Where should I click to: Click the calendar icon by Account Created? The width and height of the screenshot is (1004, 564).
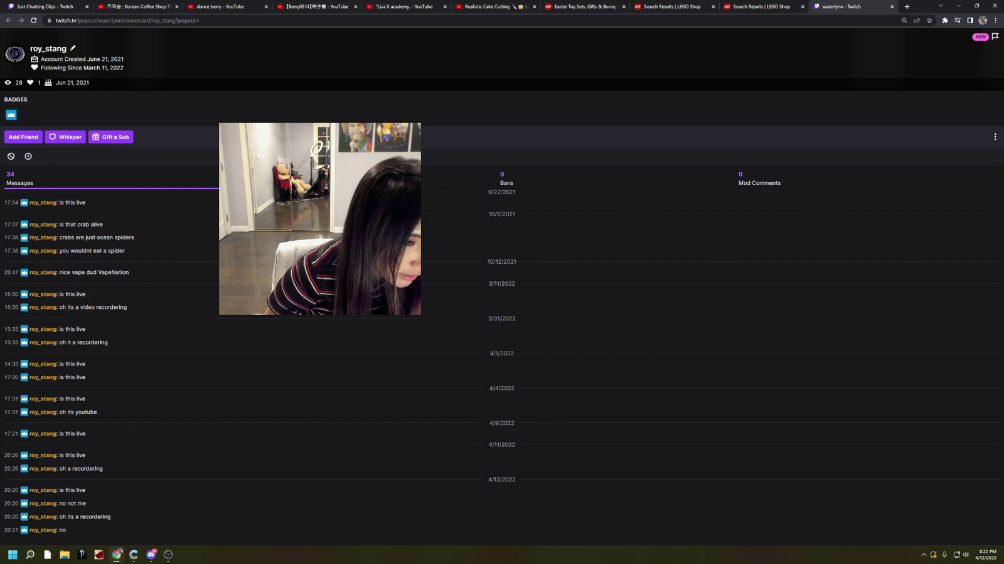(35, 59)
